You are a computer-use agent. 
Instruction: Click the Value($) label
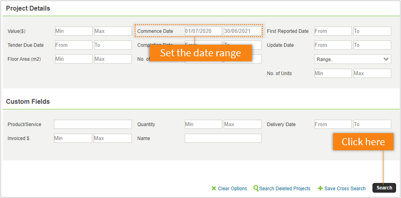[17, 32]
